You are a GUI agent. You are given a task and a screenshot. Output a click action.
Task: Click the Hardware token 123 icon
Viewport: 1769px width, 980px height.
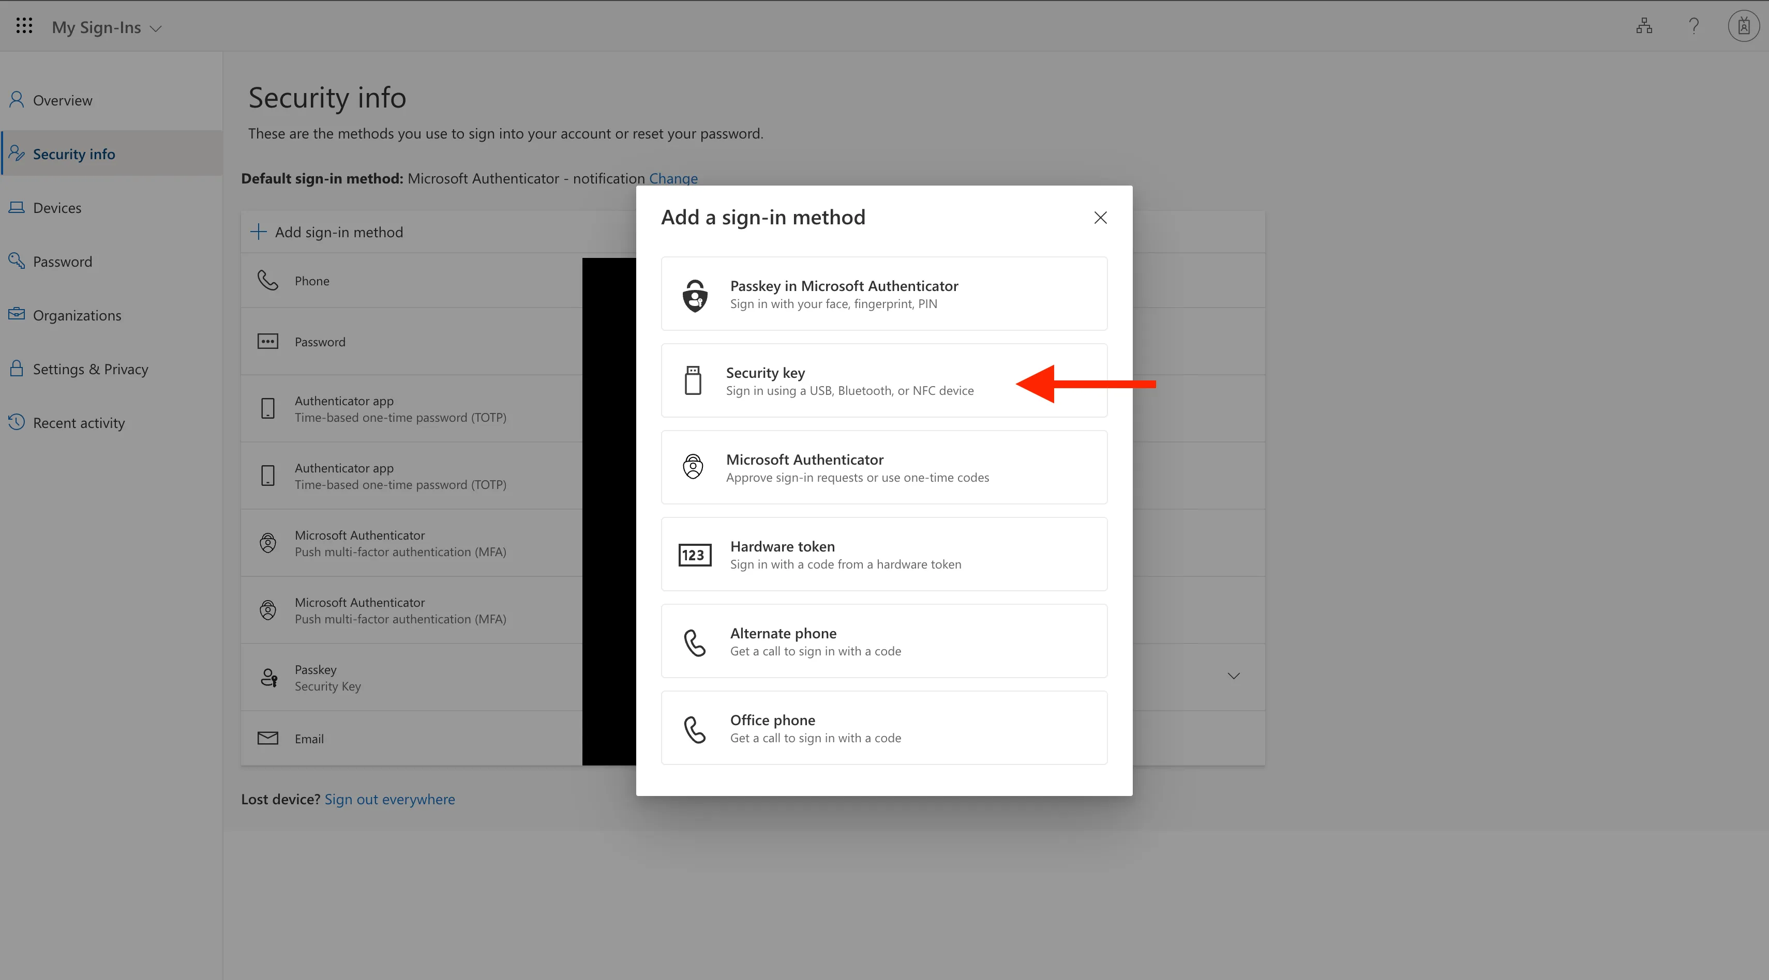pos(694,555)
